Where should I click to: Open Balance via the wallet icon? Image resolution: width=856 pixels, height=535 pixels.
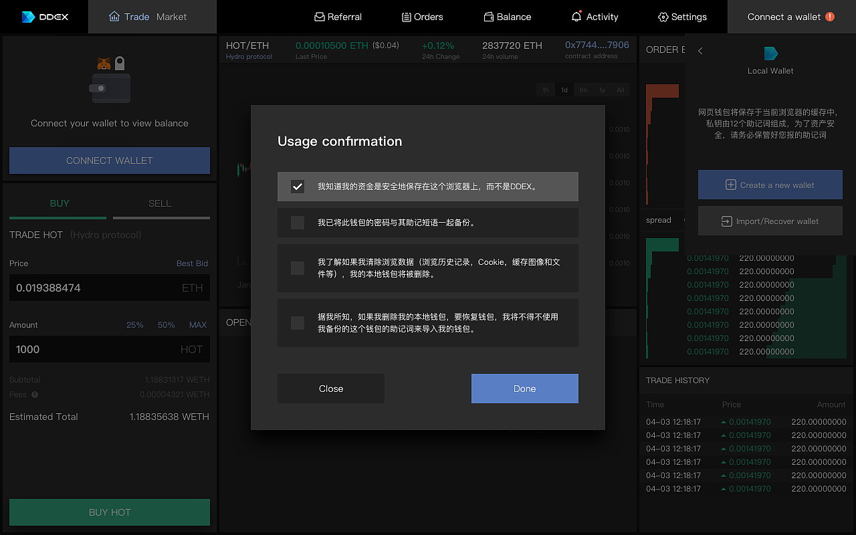(487, 16)
